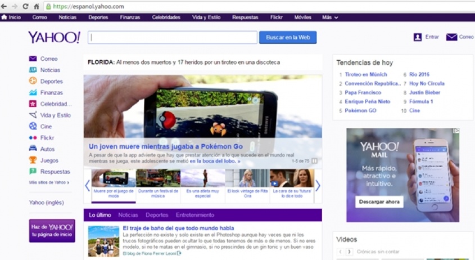The image size is (475, 260).
Task: Open external link icon beside Fiona Ferrer Leoni blog
Action: click(x=179, y=253)
